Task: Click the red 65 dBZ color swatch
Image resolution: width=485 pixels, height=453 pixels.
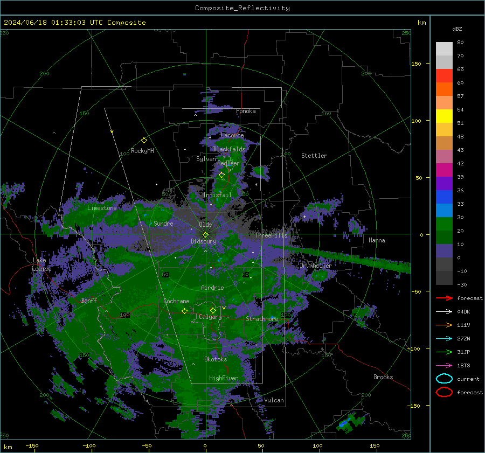Action: pos(444,76)
